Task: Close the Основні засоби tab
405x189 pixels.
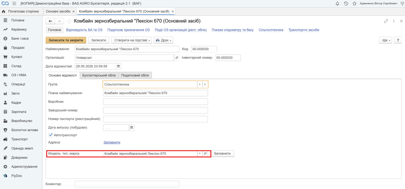Action: 74,12
